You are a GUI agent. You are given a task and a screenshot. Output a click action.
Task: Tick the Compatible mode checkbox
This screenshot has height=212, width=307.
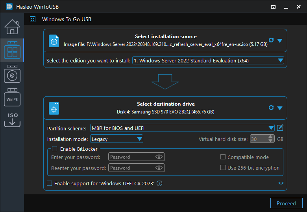(223, 157)
